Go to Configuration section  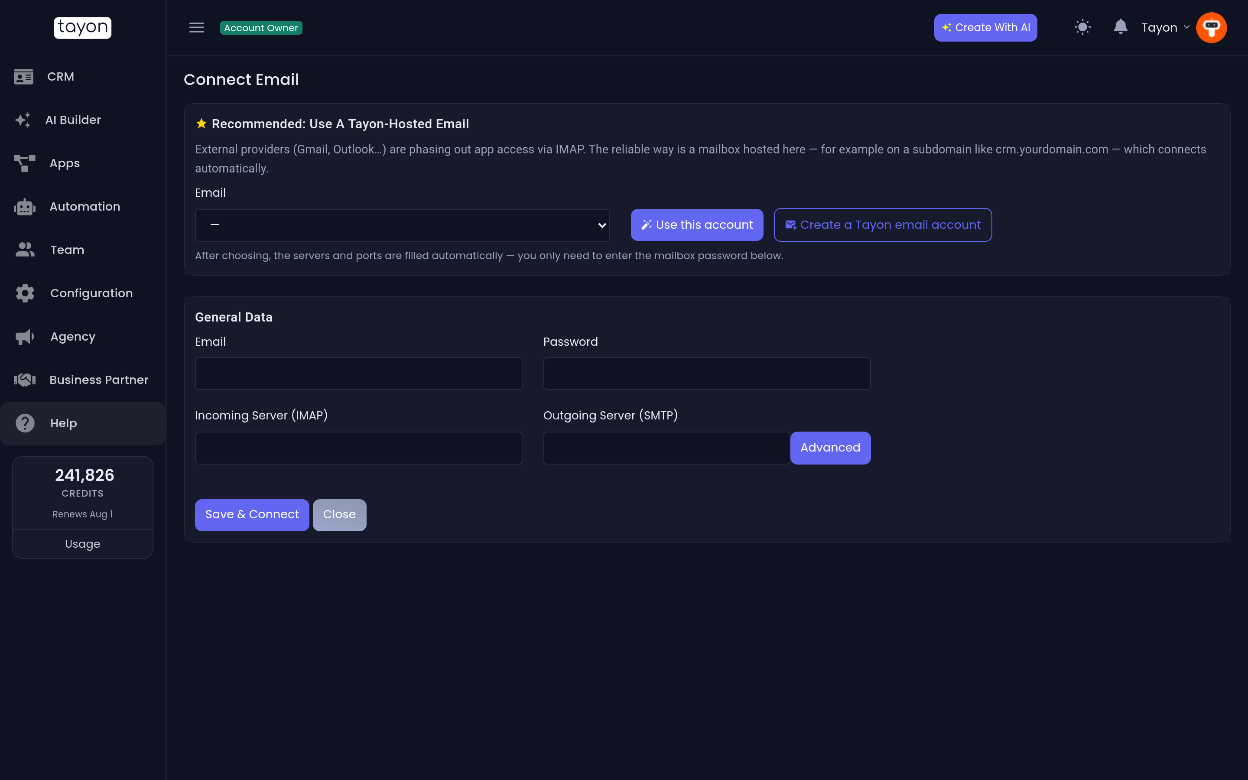pos(82,293)
